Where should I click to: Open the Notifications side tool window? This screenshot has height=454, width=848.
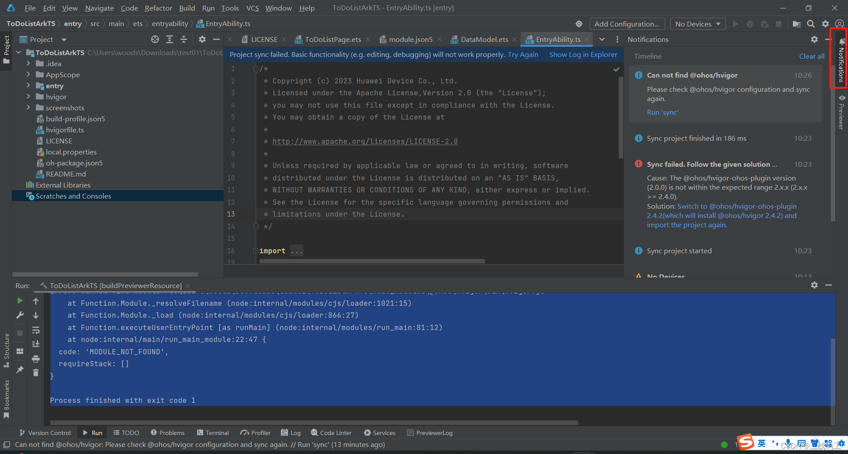[x=841, y=60]
